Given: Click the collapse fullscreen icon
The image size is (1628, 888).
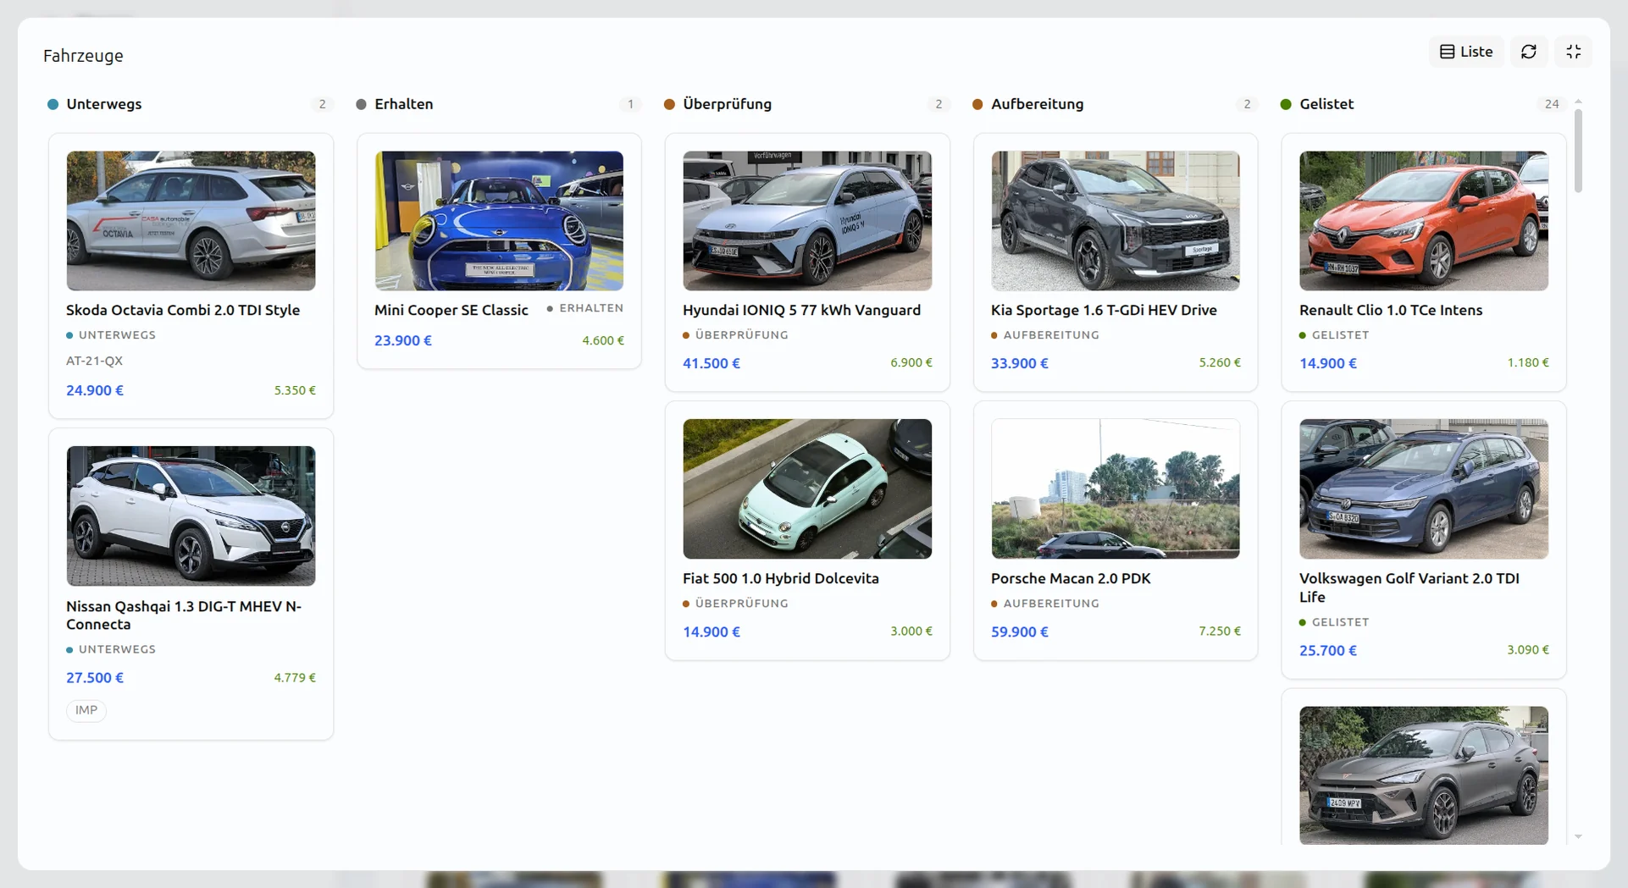Looking at the screenshot, I should point(1573,52).
